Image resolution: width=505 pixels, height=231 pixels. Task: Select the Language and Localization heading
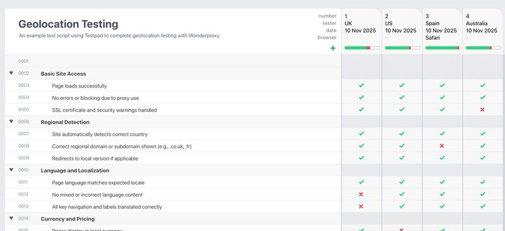tap(74, 171)
